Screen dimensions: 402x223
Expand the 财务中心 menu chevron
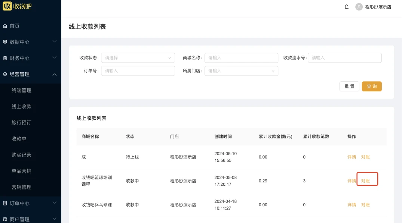[x=55, y=58]
